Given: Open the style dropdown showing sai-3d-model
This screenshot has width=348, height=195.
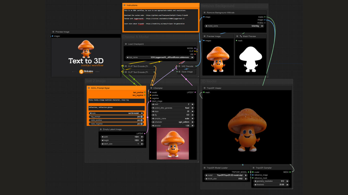Looking at the screenshot, I should pyautogui.click(x=116, y=113).
